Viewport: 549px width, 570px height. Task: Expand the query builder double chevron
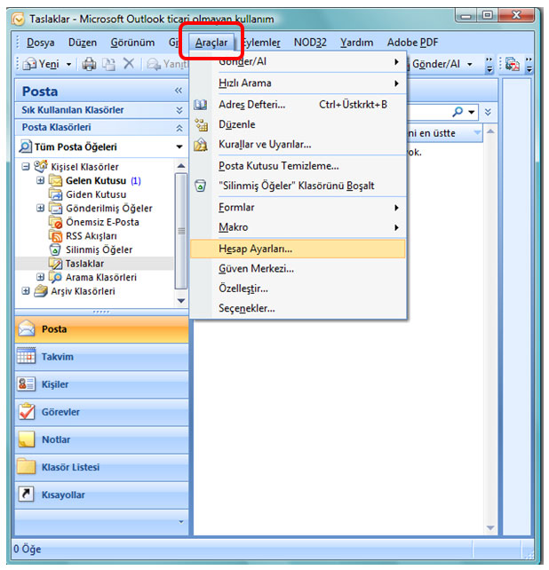[488, 112]
